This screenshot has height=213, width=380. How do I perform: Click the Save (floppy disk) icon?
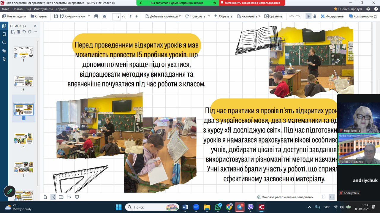[56, 16]
